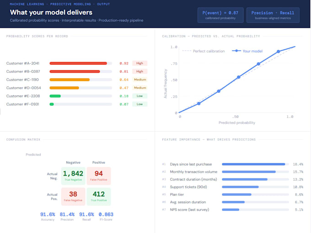Click 'Contract duration (months)' feature label
The image size is (311, 233).
coord(193,179)
